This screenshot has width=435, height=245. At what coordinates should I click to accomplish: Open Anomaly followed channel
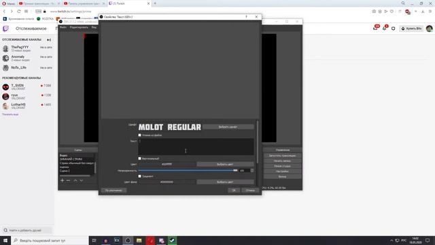27,58
